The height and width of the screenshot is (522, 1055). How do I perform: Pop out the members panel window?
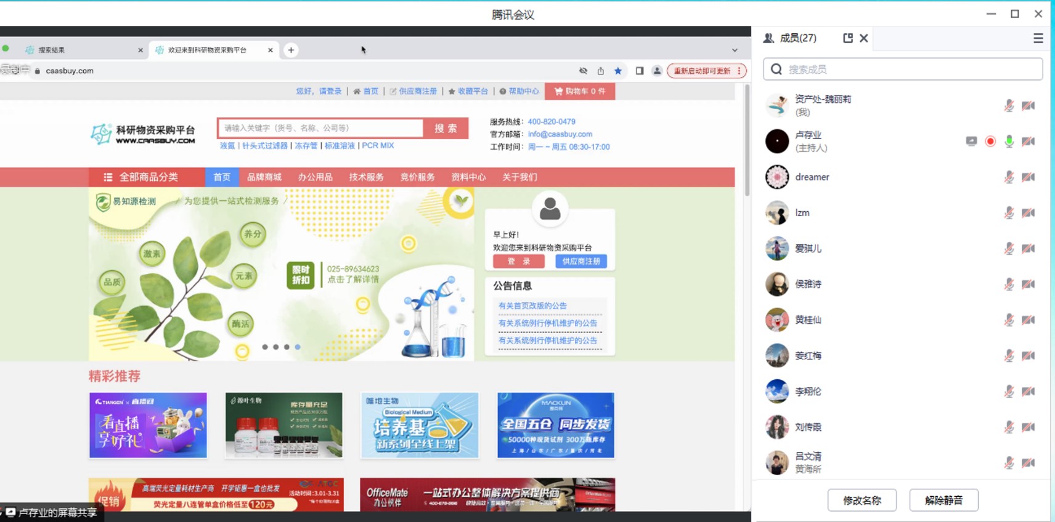(848, 38)
